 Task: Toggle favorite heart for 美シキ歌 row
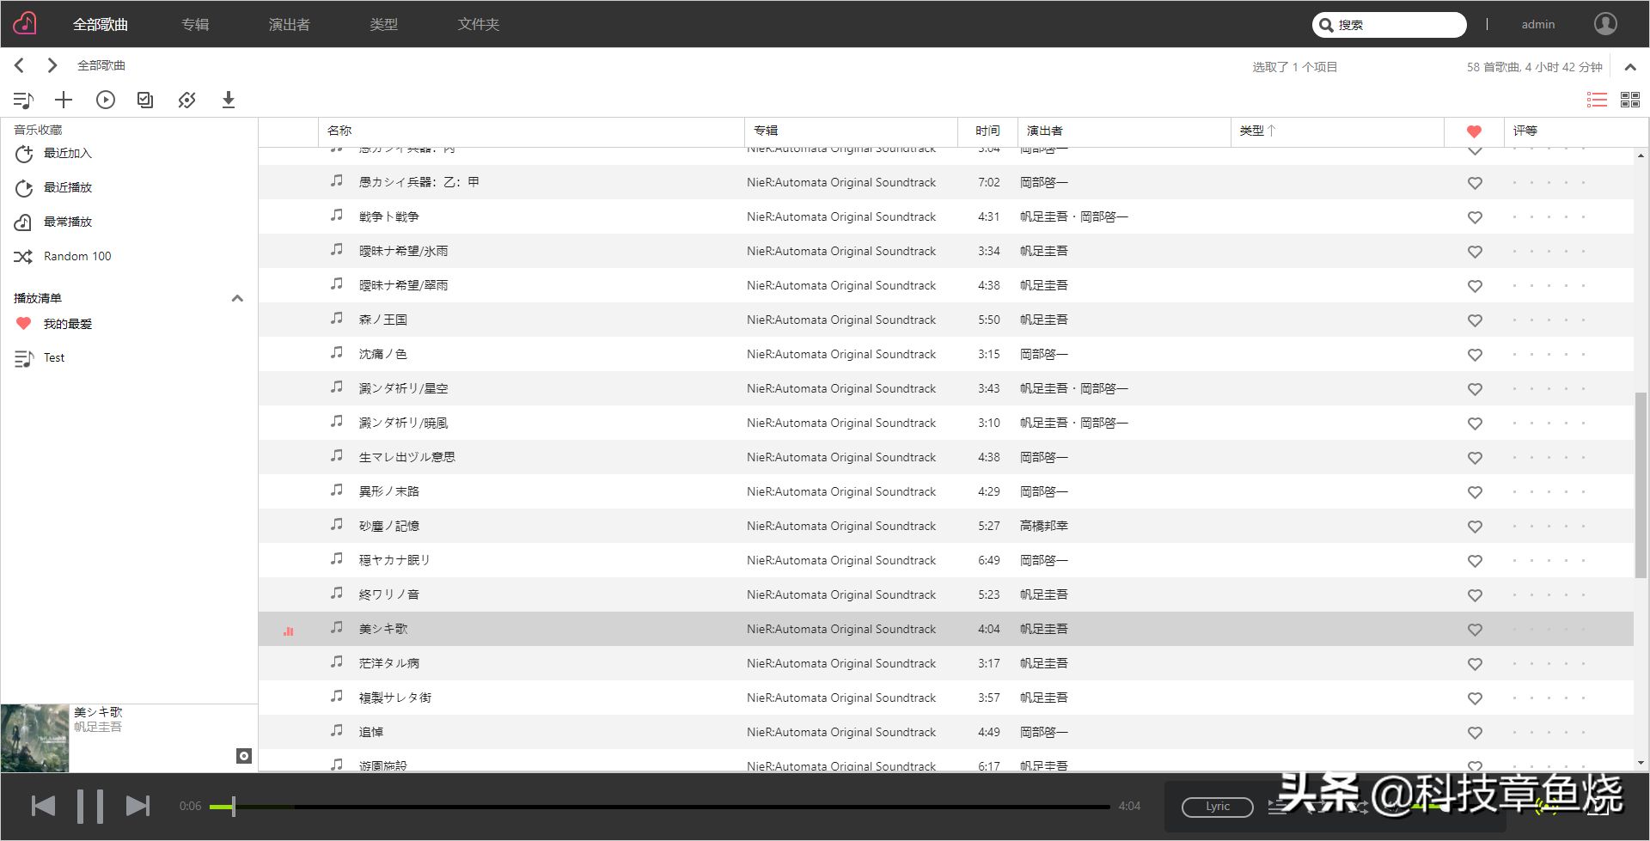(x=1475, y=630)
